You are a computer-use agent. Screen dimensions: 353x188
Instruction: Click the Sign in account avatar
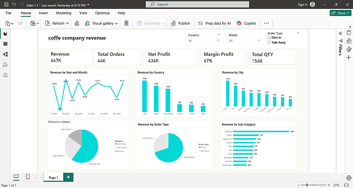pyautogui.click(x=312, y=5)
